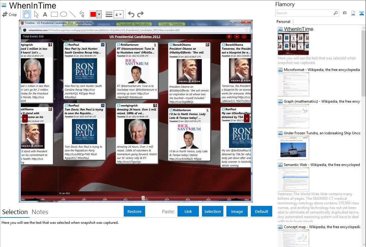The width and height of the screenshot is (366, 247).
Task: Click the search magnifier icon
Action: tap(335, 13)
